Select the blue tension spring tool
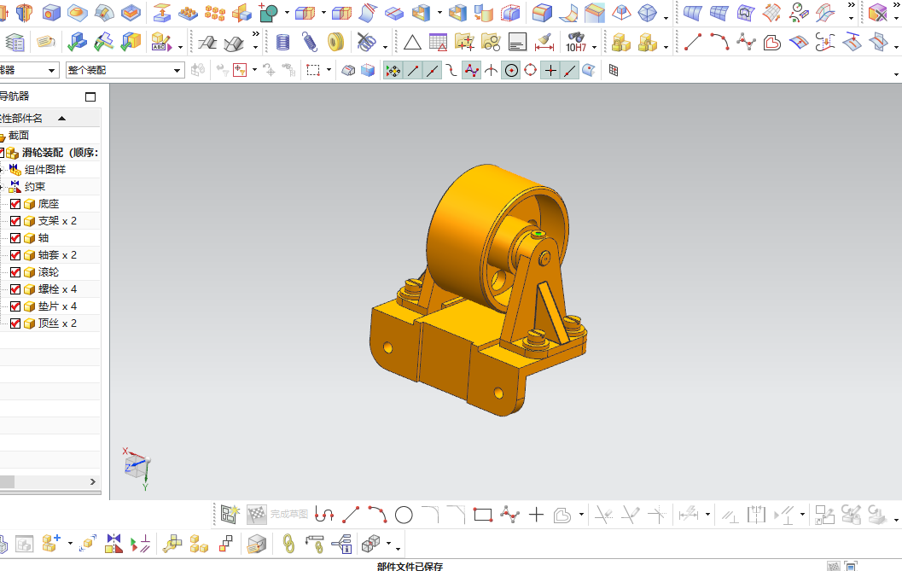Viewport: 902px width, 571px height. pos(310,42)
